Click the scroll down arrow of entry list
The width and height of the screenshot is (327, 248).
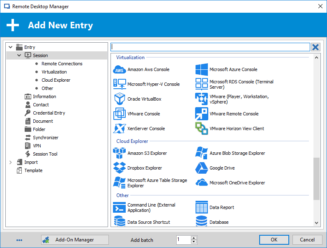316,223
